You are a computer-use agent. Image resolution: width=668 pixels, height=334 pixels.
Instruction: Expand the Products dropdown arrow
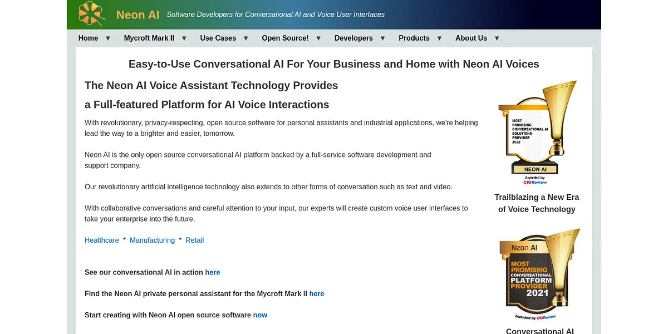coord(439,38)
